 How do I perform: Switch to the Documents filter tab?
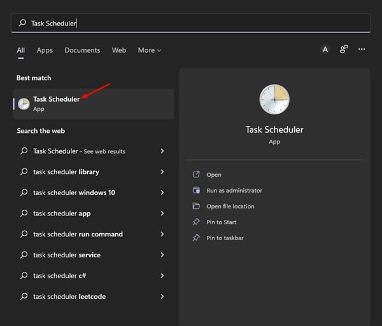point(82,50)
